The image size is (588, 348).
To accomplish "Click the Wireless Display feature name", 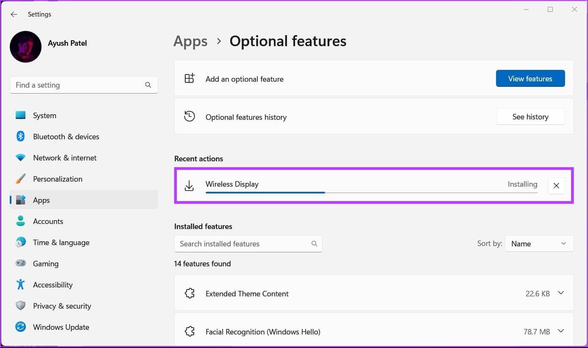I will [x=232, y=184].
